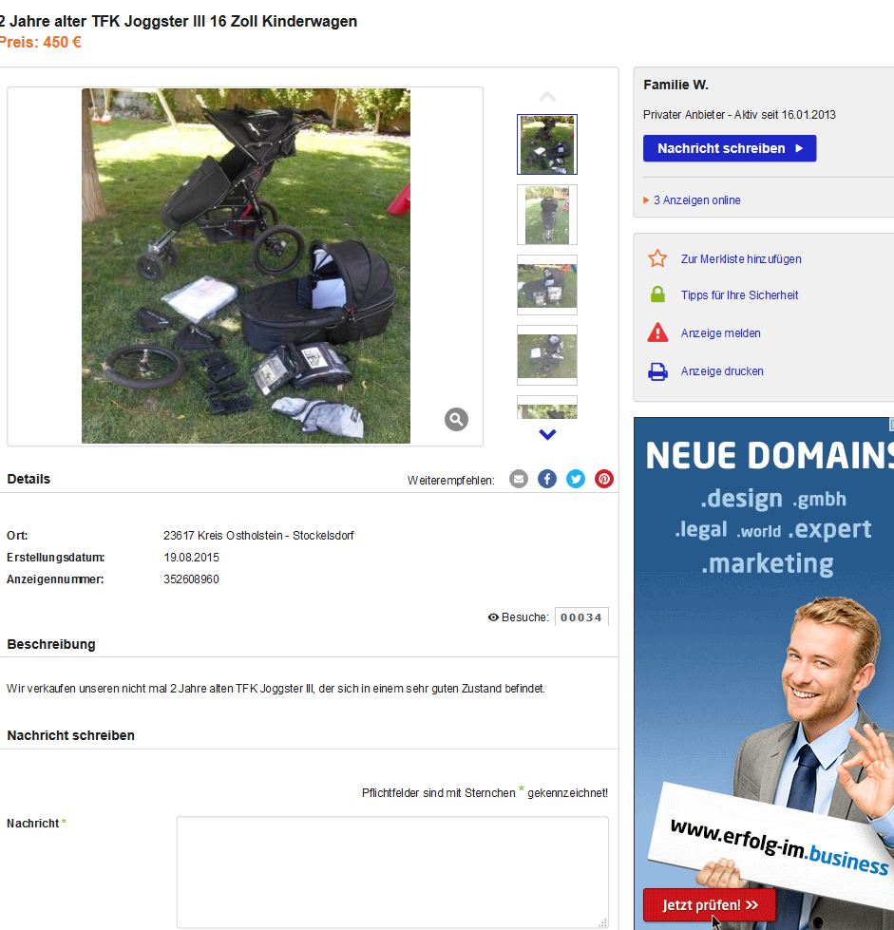Click the listing title 2 Jahre alter TFK Joggster
The height and width of the screenshot is (930, 894).
tap(179, 21)
